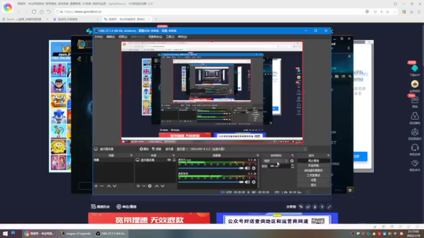
Task: Open the 工具 menu in OBS
Action: (x=170, y=36)
